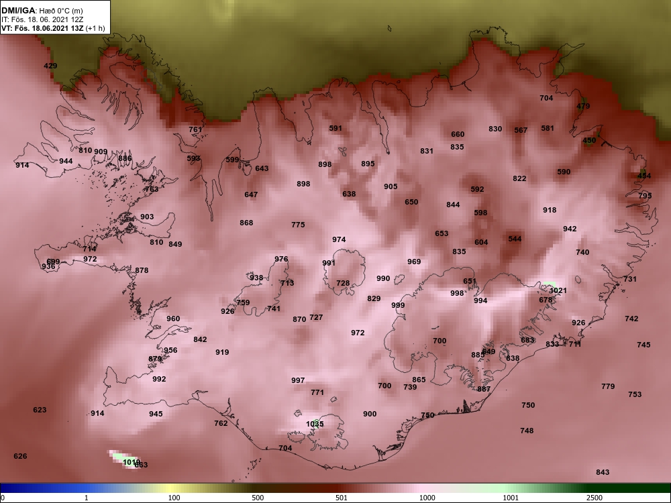Screen dimensions: 671x503
Task: Click the map value 599
Action: [x=232, y=160]
